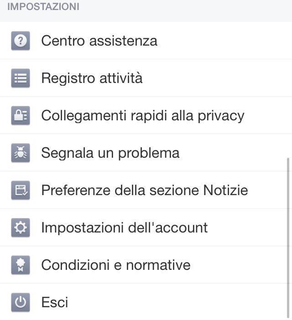The width and height of the screenshot is (292, 320).
Task: Go to Impostazioni dell'account
Action: coord(124,228)
